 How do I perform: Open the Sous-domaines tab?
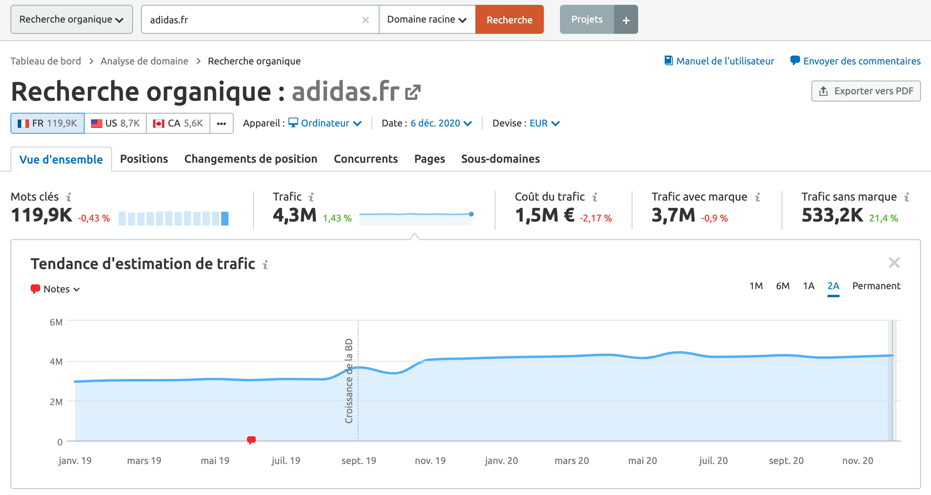pyautogui.click(x=500, y=159)
